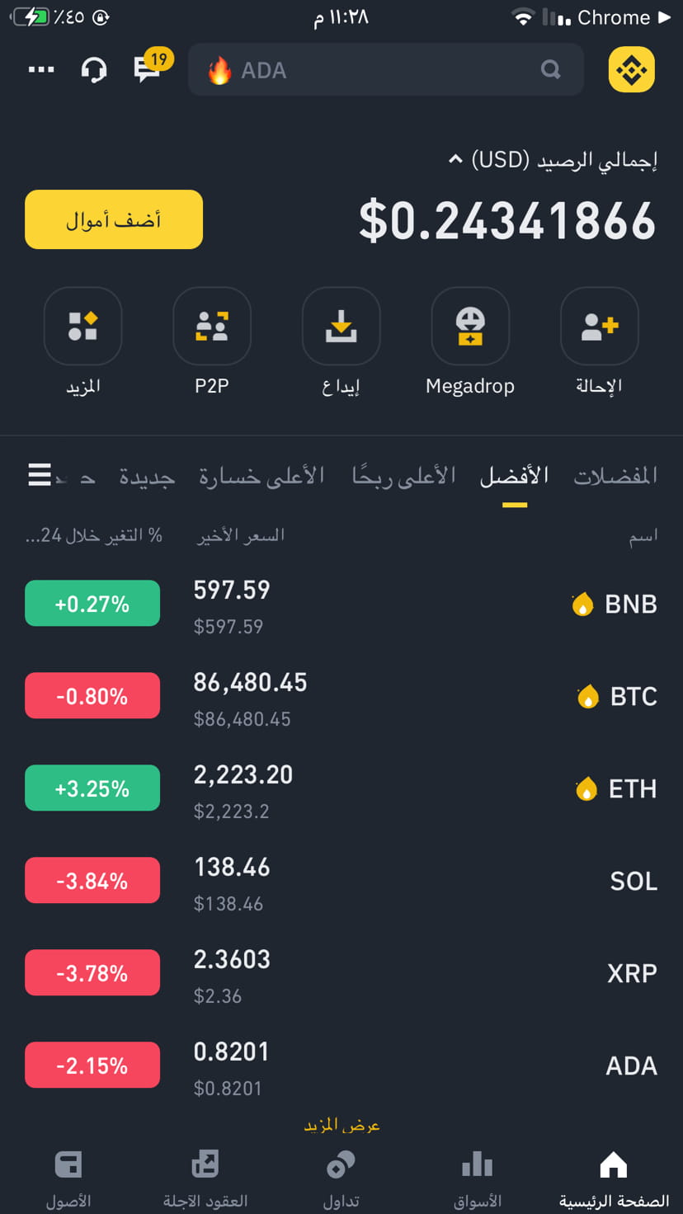Click the أضف أموال add funds button
Screen dimensions: 683x1214
point(114,219)
